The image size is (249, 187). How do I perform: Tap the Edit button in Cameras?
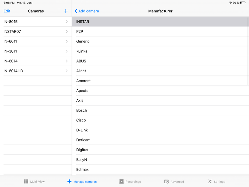[x=7, y=11]
